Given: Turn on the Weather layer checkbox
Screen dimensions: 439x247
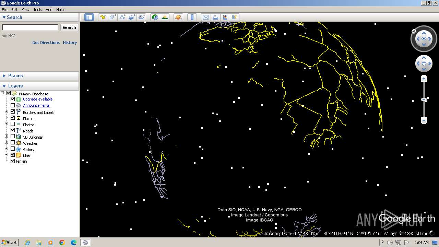Looking at the screenshot, I should pyautogui.click(x=13, y=142).
